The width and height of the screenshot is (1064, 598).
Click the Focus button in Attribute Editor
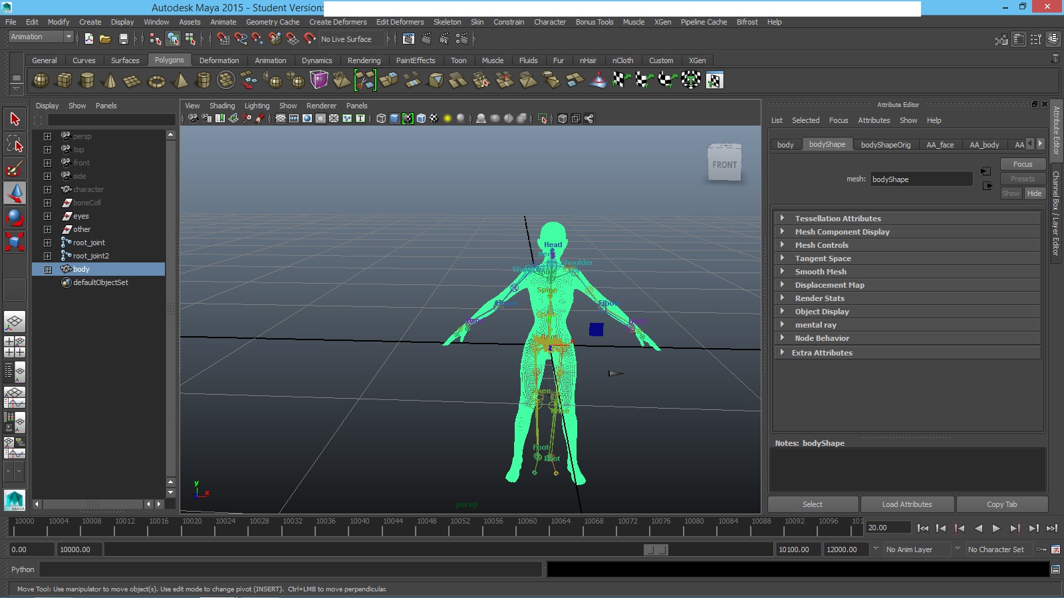click(1023, 164)
